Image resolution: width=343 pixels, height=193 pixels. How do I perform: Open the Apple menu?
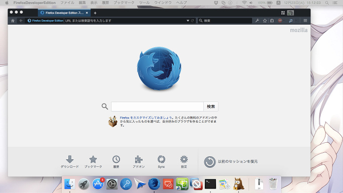tap(7, 3)
